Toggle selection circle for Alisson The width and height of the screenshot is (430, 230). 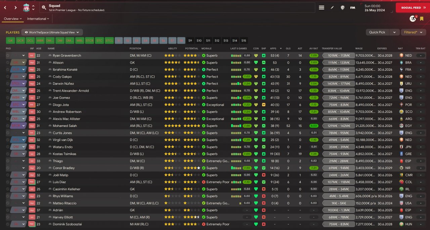[7, 63]
